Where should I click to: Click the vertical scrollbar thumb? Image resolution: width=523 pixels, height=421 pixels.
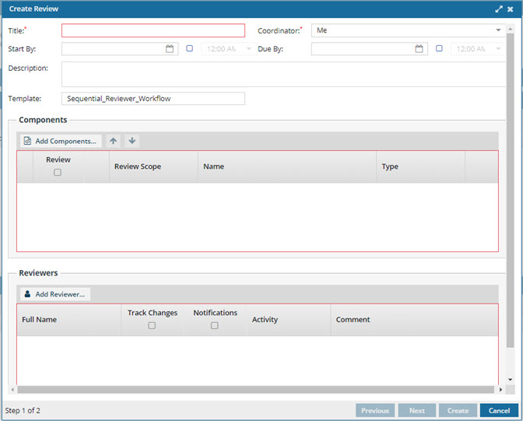pos(511,190)
